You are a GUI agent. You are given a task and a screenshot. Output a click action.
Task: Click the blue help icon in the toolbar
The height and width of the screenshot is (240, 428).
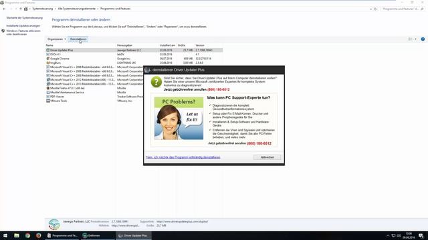(x=423, y=39)
